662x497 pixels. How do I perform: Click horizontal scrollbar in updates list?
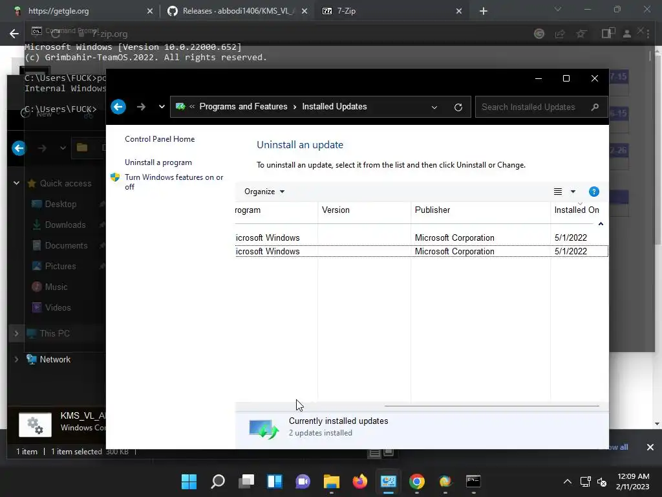click(492, 406)
